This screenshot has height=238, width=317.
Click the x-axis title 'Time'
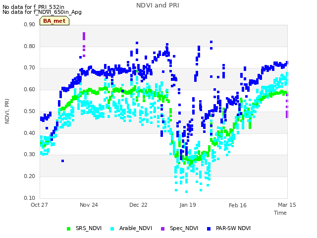pyautogui.click(x=280, y=213)
